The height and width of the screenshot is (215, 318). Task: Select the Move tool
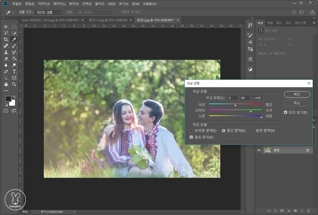click(6, 27)
